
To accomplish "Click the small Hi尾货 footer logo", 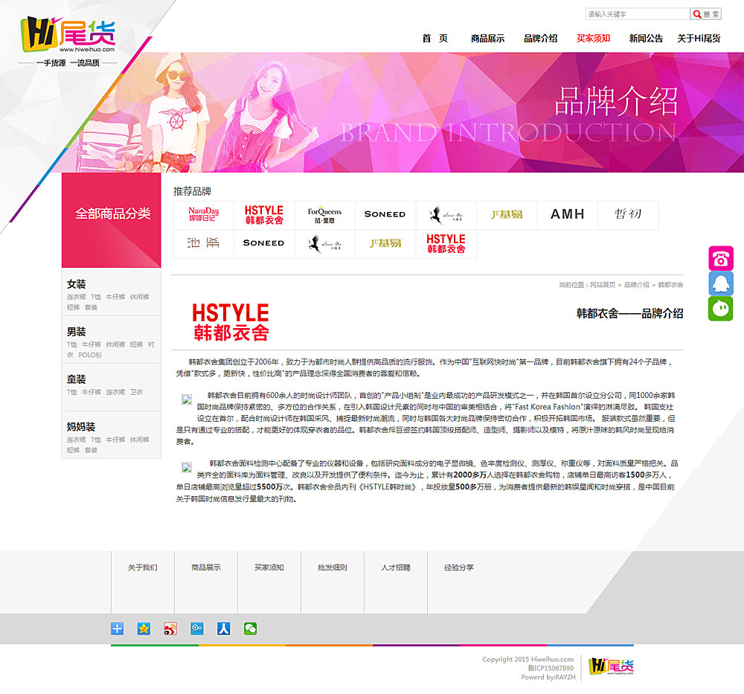I will coord(611,666).
